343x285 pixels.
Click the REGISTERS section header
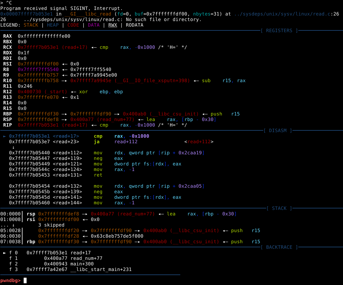click(279, 31)
